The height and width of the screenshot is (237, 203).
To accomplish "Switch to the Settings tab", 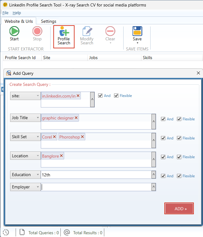I will coord(48,21).
